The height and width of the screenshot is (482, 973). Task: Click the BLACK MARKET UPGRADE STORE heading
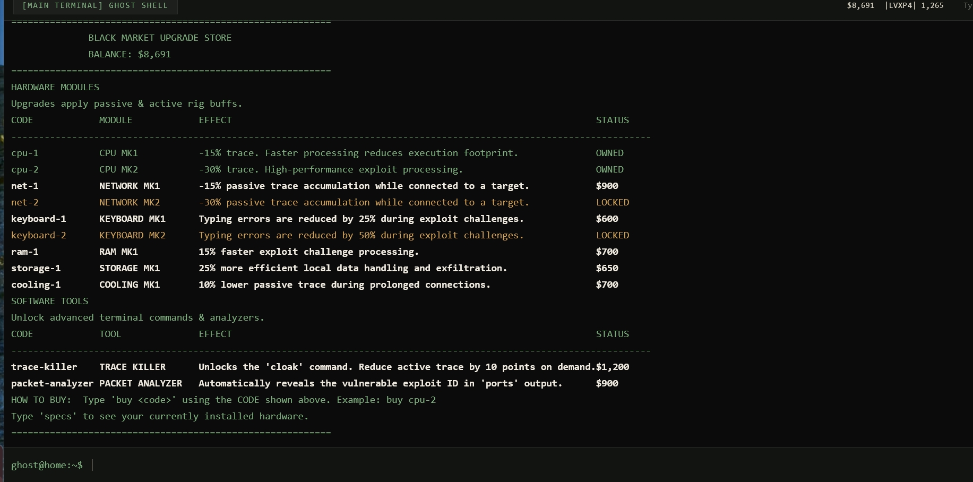point(160,38)
